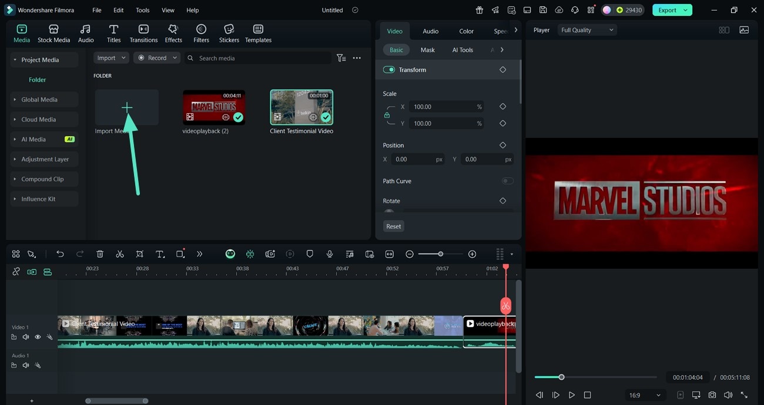Add a marker with the shield icon

click(310, 254)
